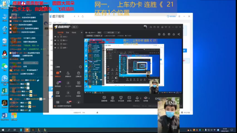The height and width of the screenshot is (133, 237).
Task: Open the tool to the right of 视频连麦
Action: (x=68, y=84)
